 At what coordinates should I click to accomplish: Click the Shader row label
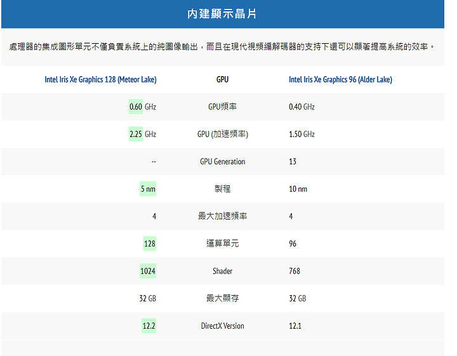coord(222,271)
